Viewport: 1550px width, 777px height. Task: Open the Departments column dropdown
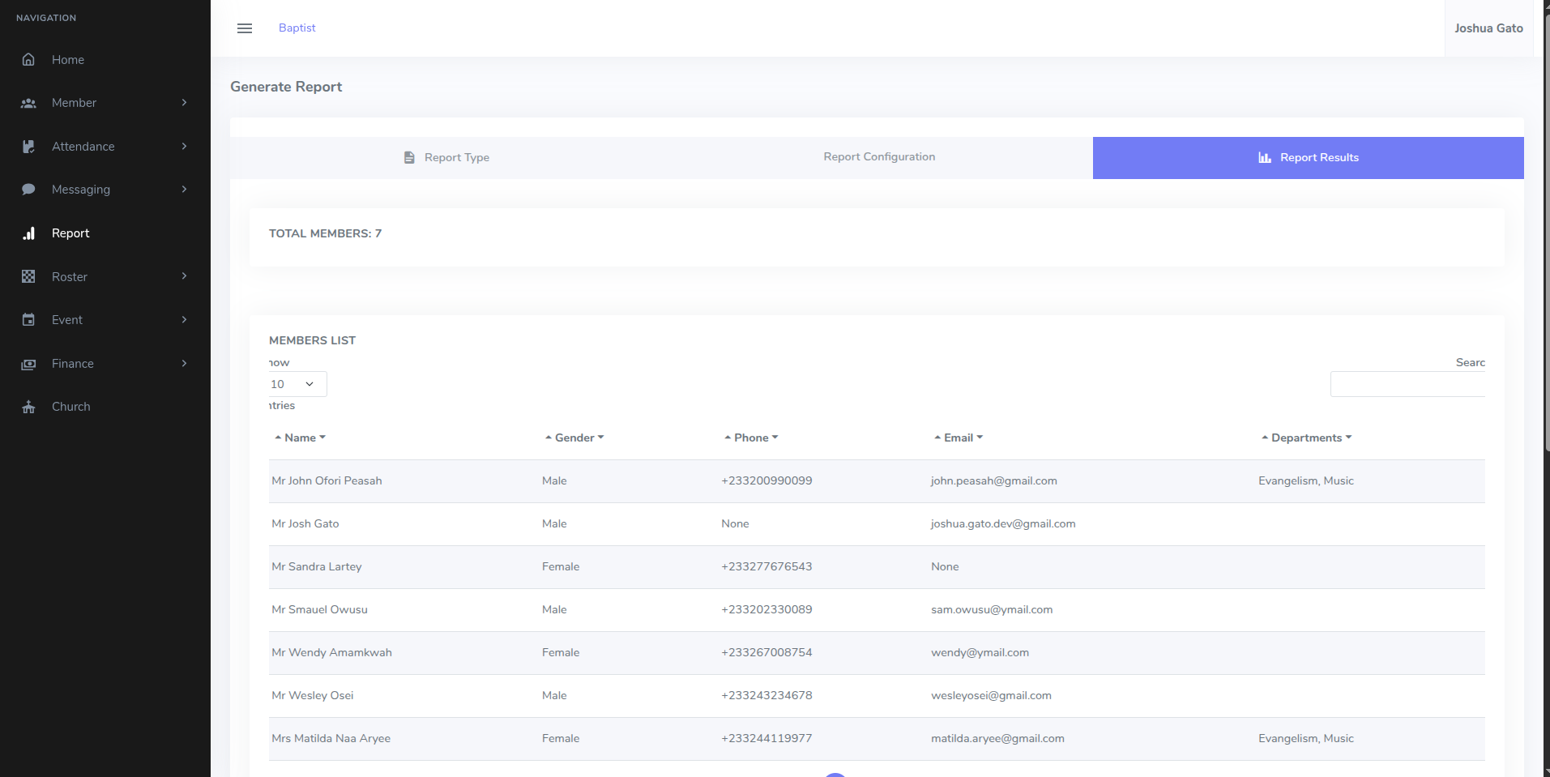1347,438
